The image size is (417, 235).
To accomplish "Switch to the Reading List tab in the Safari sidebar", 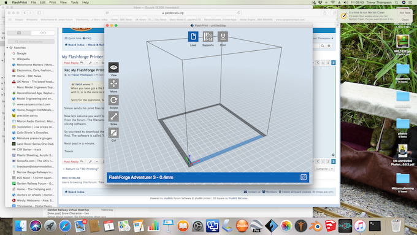I will [x=43, y=33].
